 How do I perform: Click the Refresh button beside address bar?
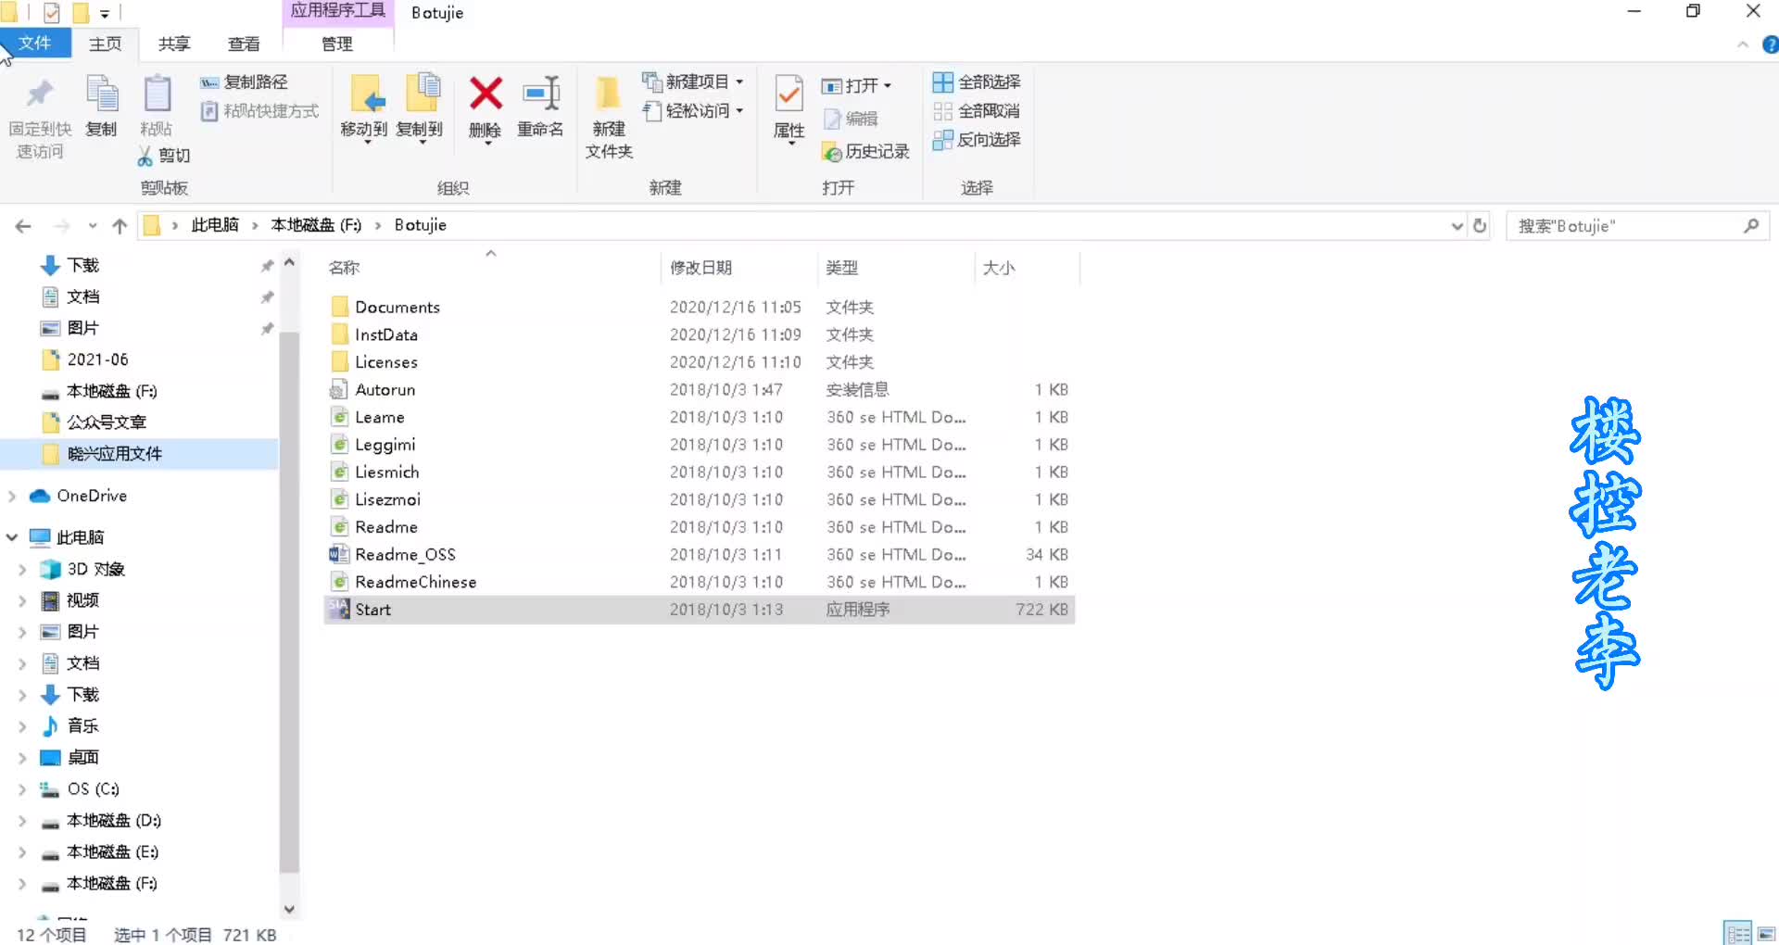[x=1480, y=226]
